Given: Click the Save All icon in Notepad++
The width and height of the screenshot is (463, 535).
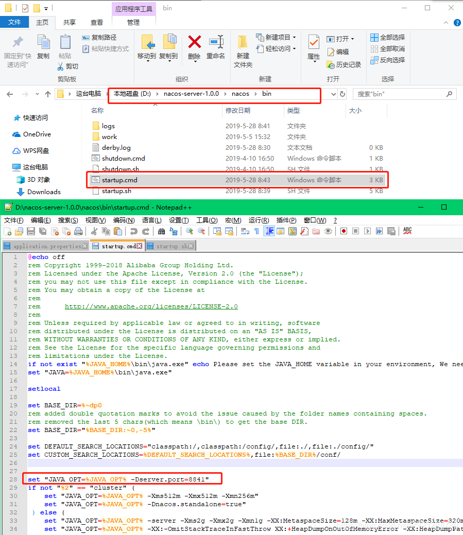Looking at the screenshot, I should (43, 231).
